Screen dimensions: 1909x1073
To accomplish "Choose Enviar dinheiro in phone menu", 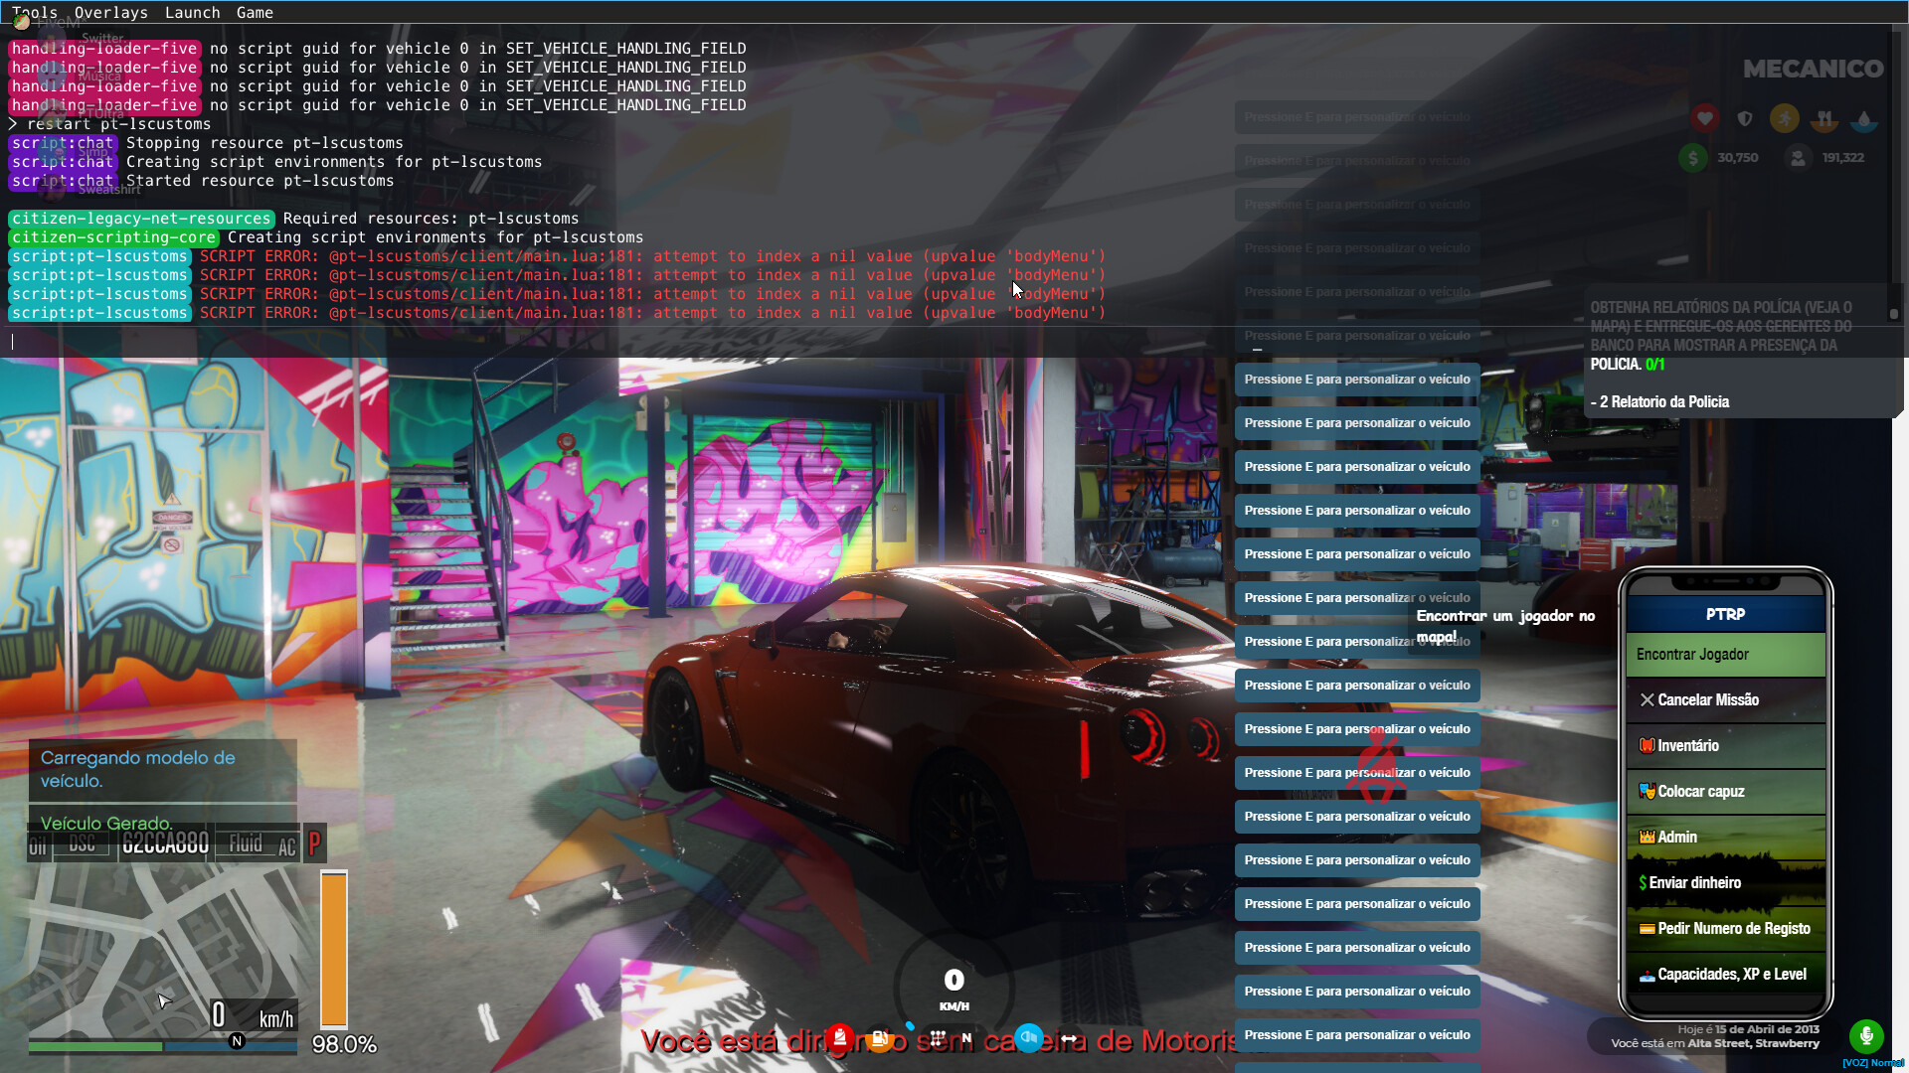I will (1725, 883).
